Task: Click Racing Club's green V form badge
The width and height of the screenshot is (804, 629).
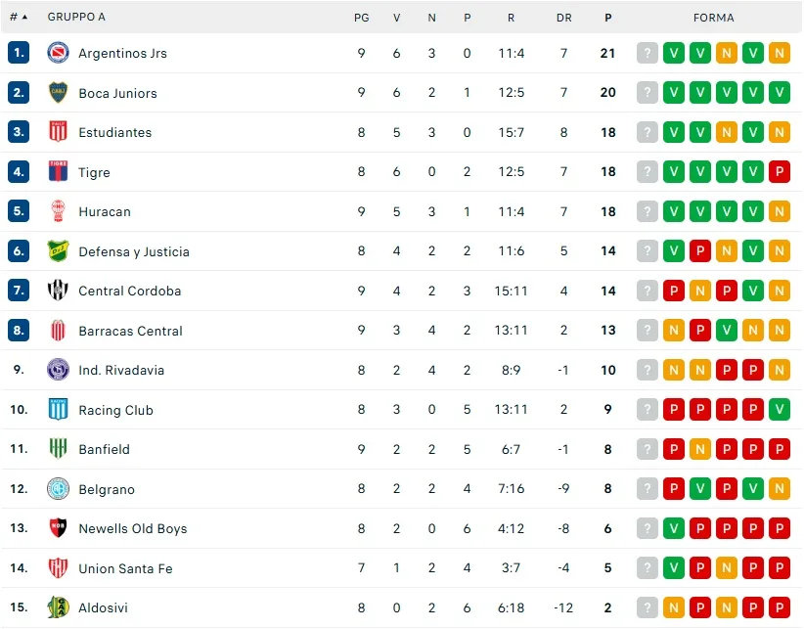Action: [780, 410]
